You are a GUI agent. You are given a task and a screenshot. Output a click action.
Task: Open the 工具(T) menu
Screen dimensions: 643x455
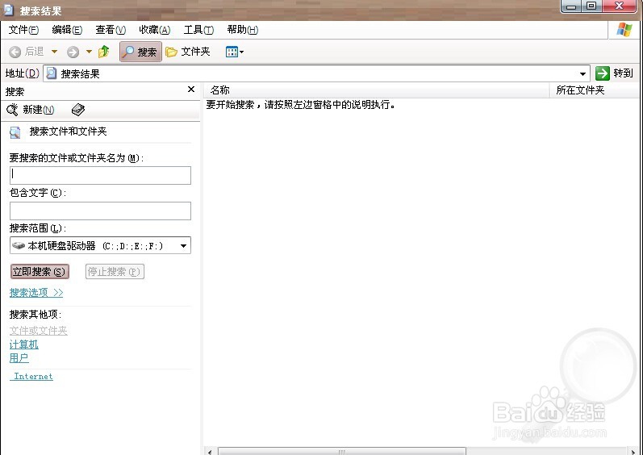coord(198,30)
